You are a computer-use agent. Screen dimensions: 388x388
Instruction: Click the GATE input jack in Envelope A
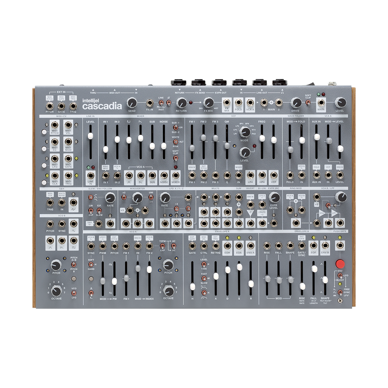(x=192, y=246)
